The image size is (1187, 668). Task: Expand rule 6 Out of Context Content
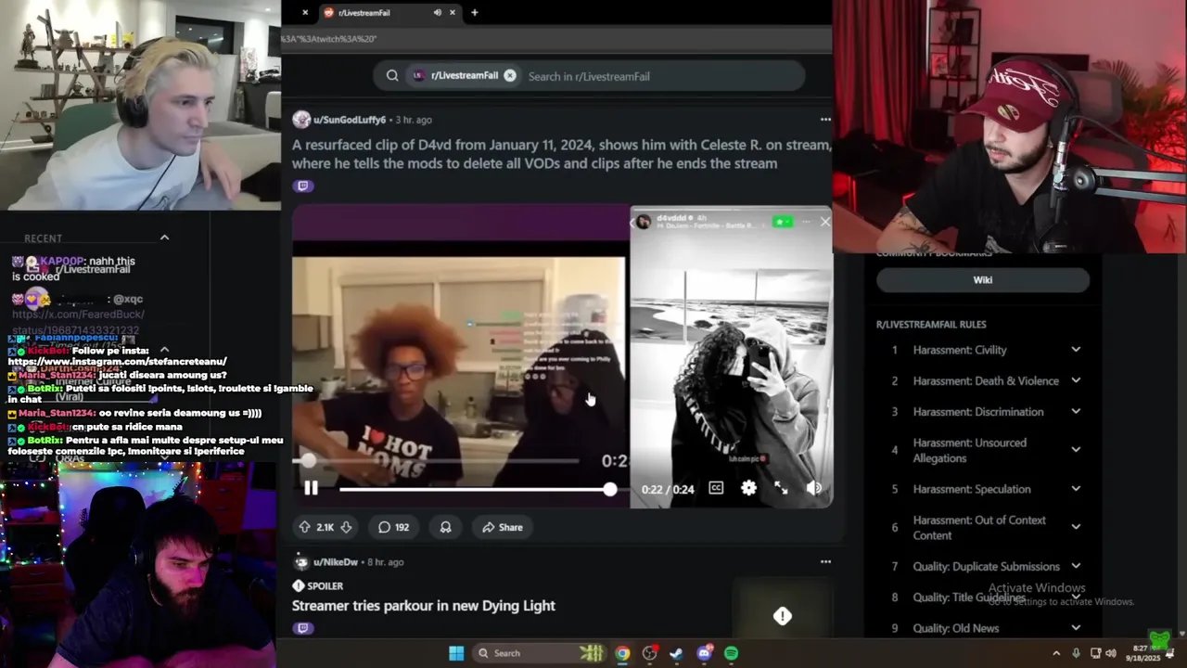click(1076, 527)
